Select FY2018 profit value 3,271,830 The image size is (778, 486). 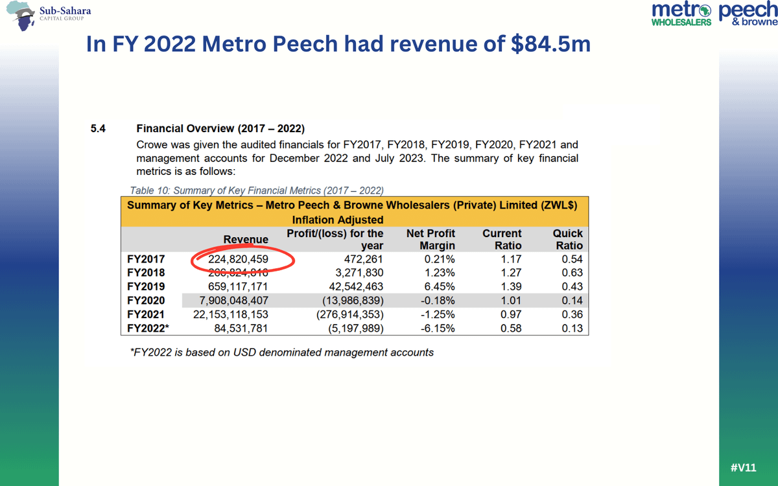(359, 273)
